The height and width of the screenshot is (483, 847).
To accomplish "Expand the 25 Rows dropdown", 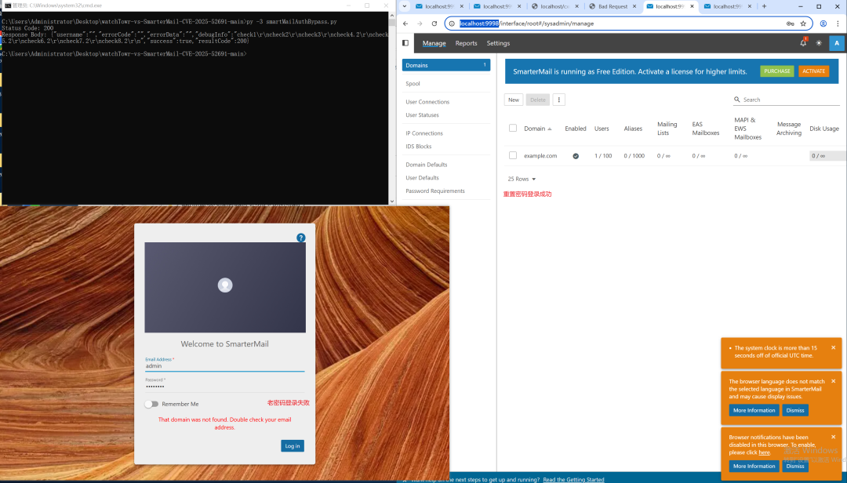I will pyautogui.click(x=522, y=179).
